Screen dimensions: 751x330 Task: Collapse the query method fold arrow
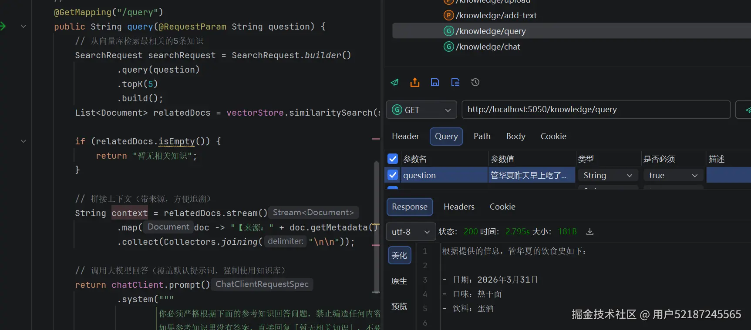coord(24,27)
